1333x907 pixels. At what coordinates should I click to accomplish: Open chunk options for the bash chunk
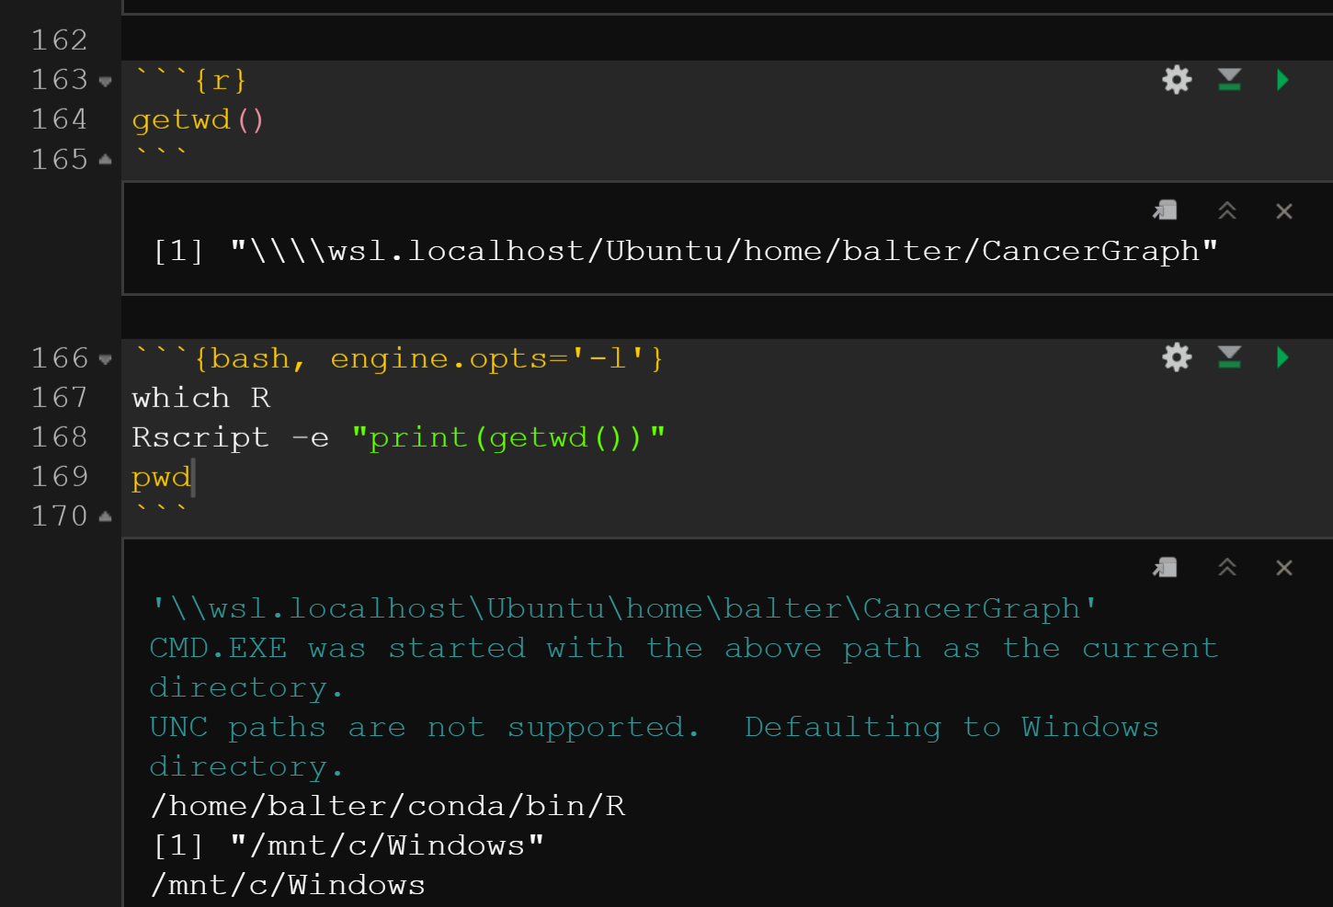click(1177, 357)
